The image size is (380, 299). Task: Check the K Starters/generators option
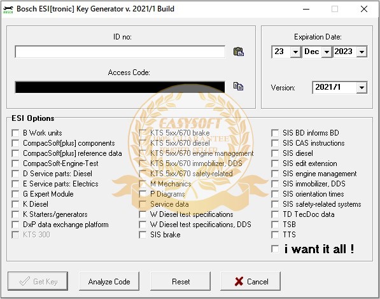pyautogui.click(x=15, y=214)
